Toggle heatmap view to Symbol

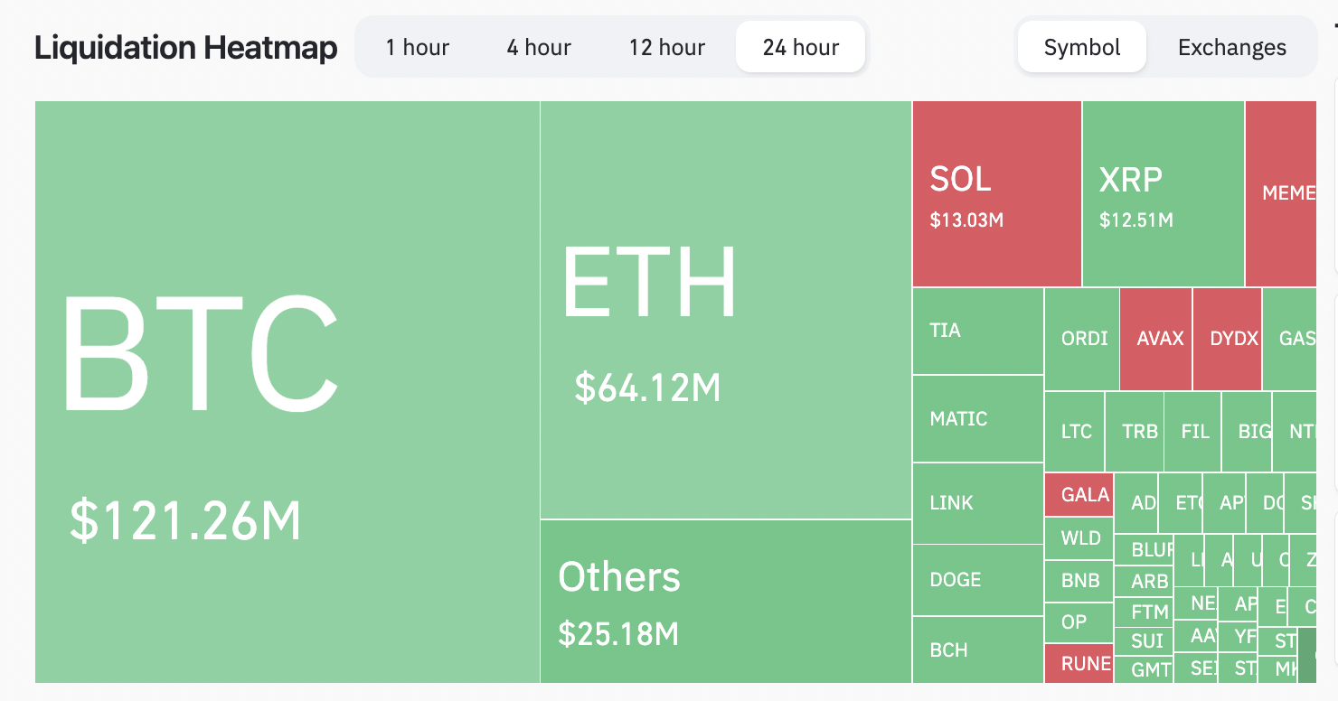tap(1082, 47)
